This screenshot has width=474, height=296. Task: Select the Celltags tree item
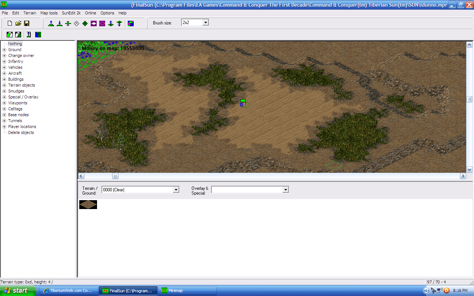pyautogui.click(x=15, y=109)
